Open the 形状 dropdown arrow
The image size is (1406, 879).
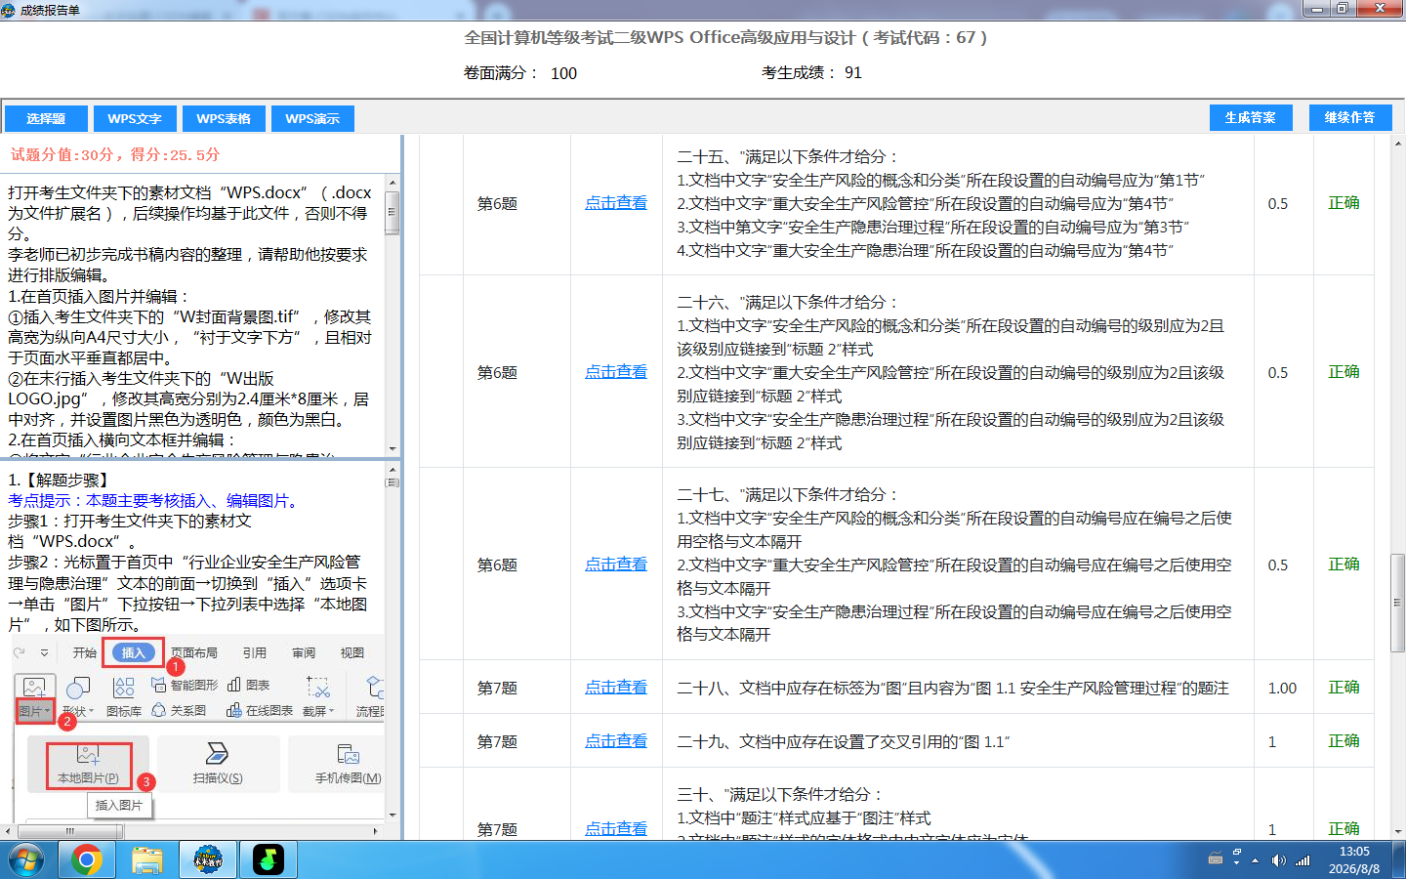pos(91,711)
